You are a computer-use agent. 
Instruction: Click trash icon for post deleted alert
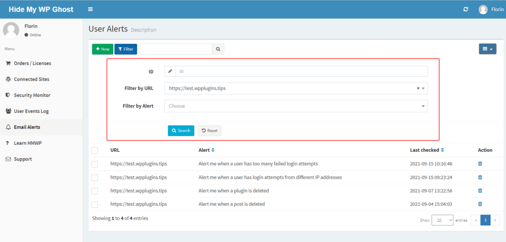click(x=480, y=204)
